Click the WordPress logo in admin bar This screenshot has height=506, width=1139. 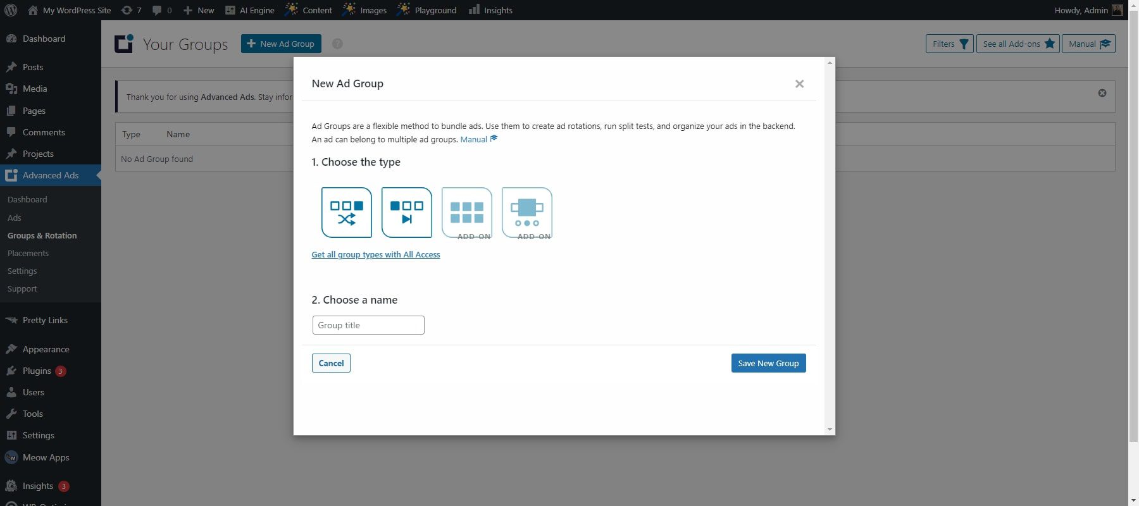point(11,10)
